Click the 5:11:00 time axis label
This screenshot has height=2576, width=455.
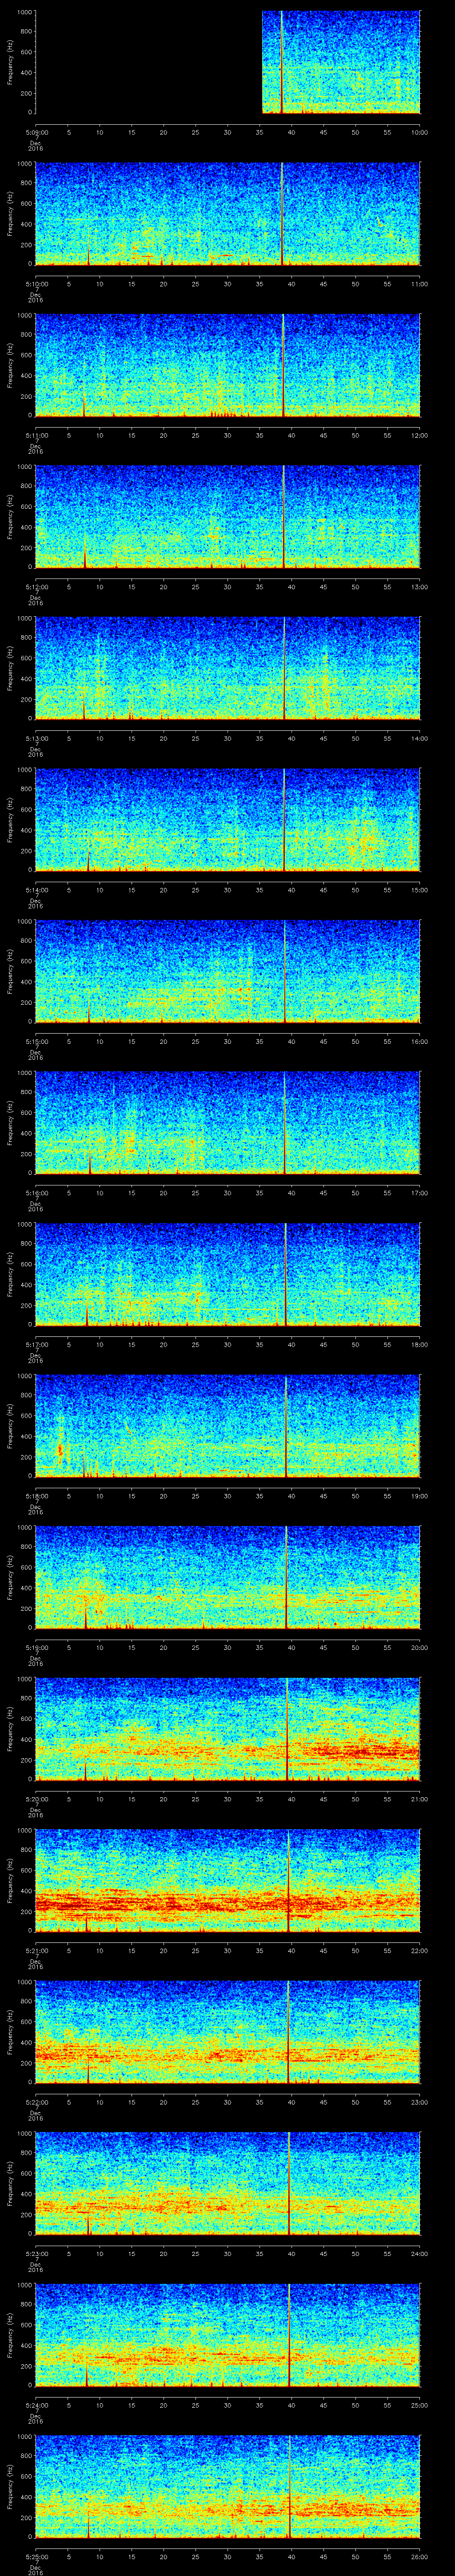coord(37,435)
